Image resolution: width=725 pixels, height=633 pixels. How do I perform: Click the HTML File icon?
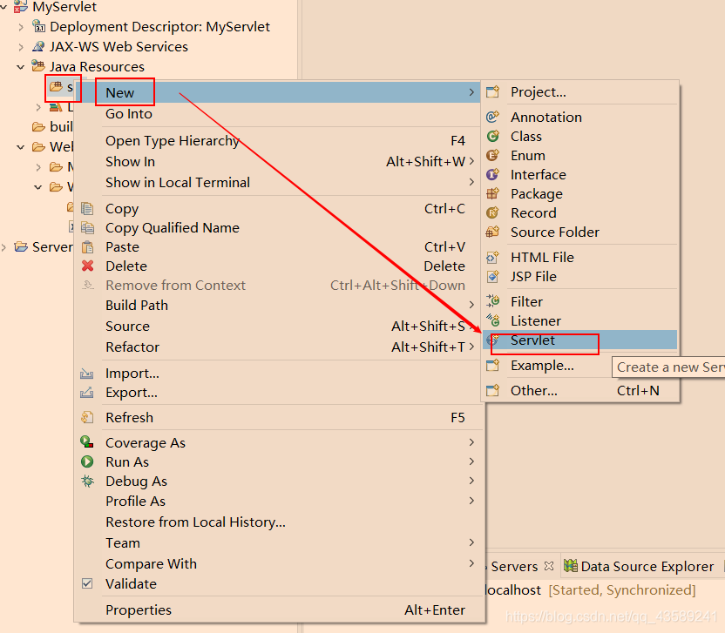pos(493,257)
